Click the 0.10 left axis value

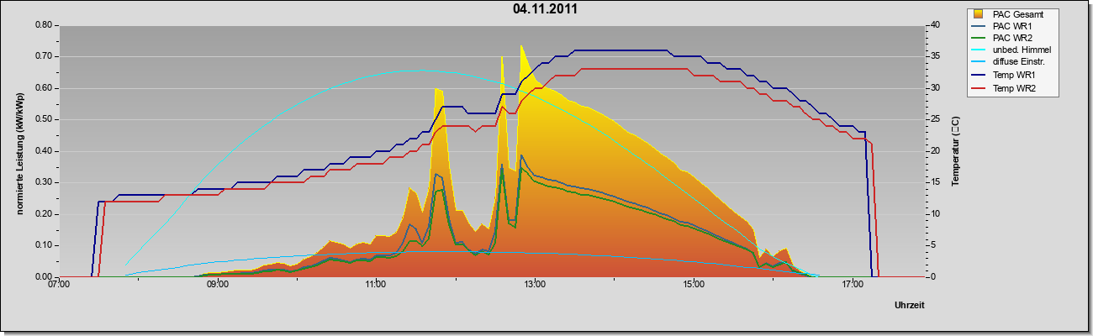(45, 246)
